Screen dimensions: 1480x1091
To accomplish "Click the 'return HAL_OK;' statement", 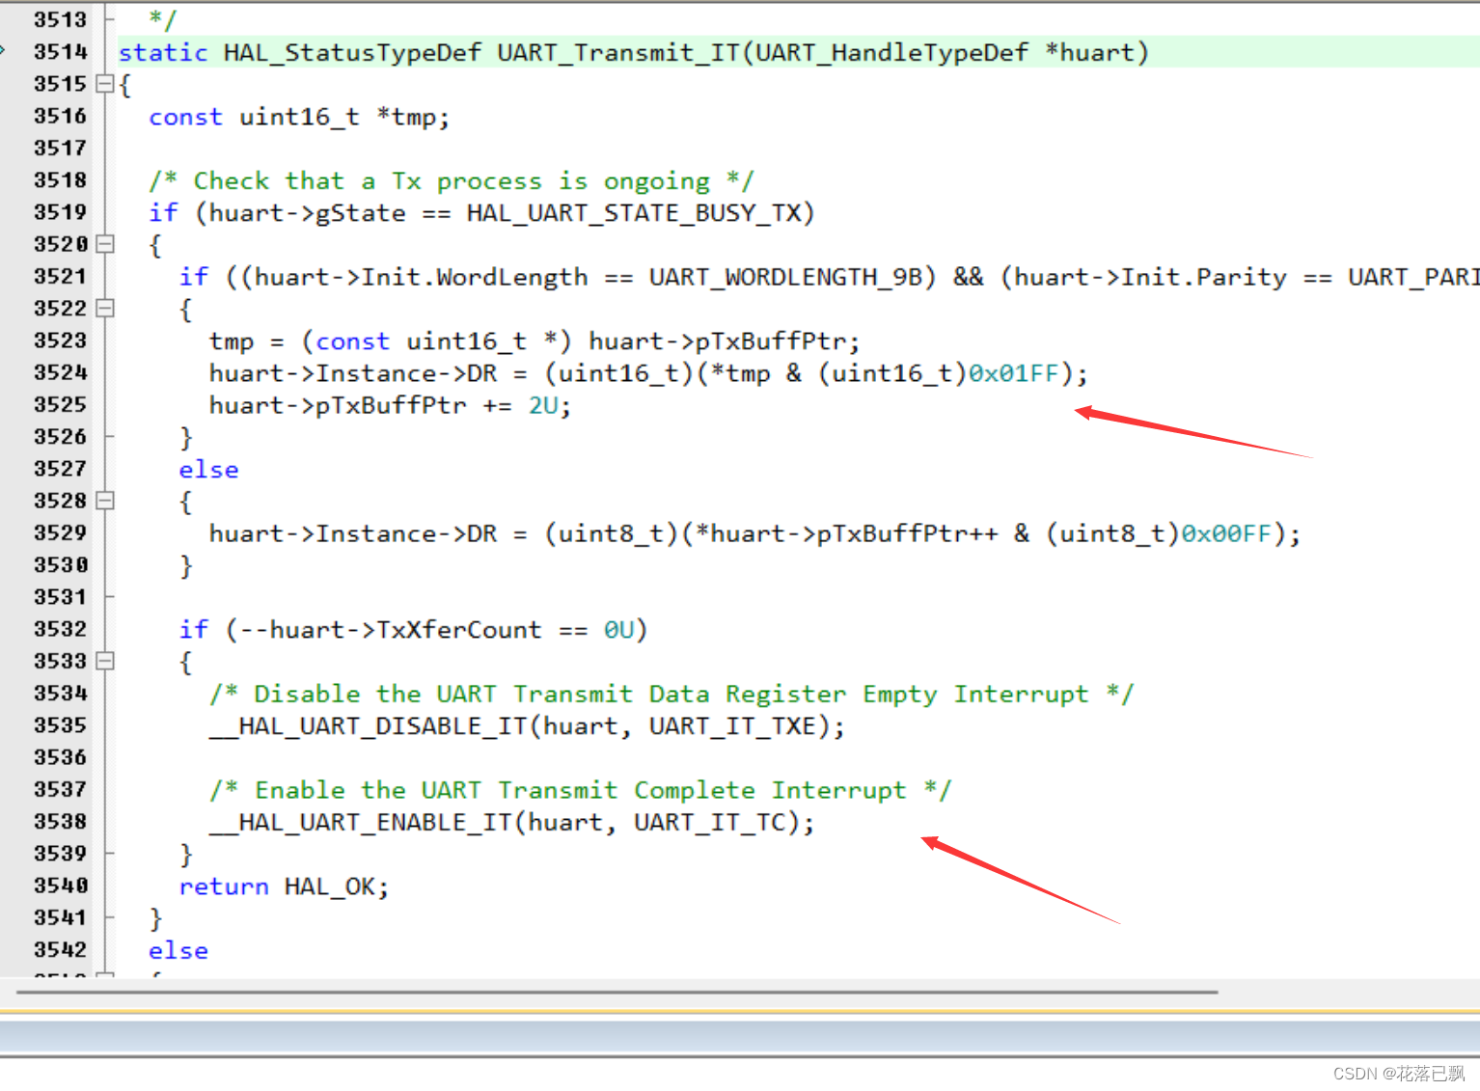I will click(x=285, y=886).
